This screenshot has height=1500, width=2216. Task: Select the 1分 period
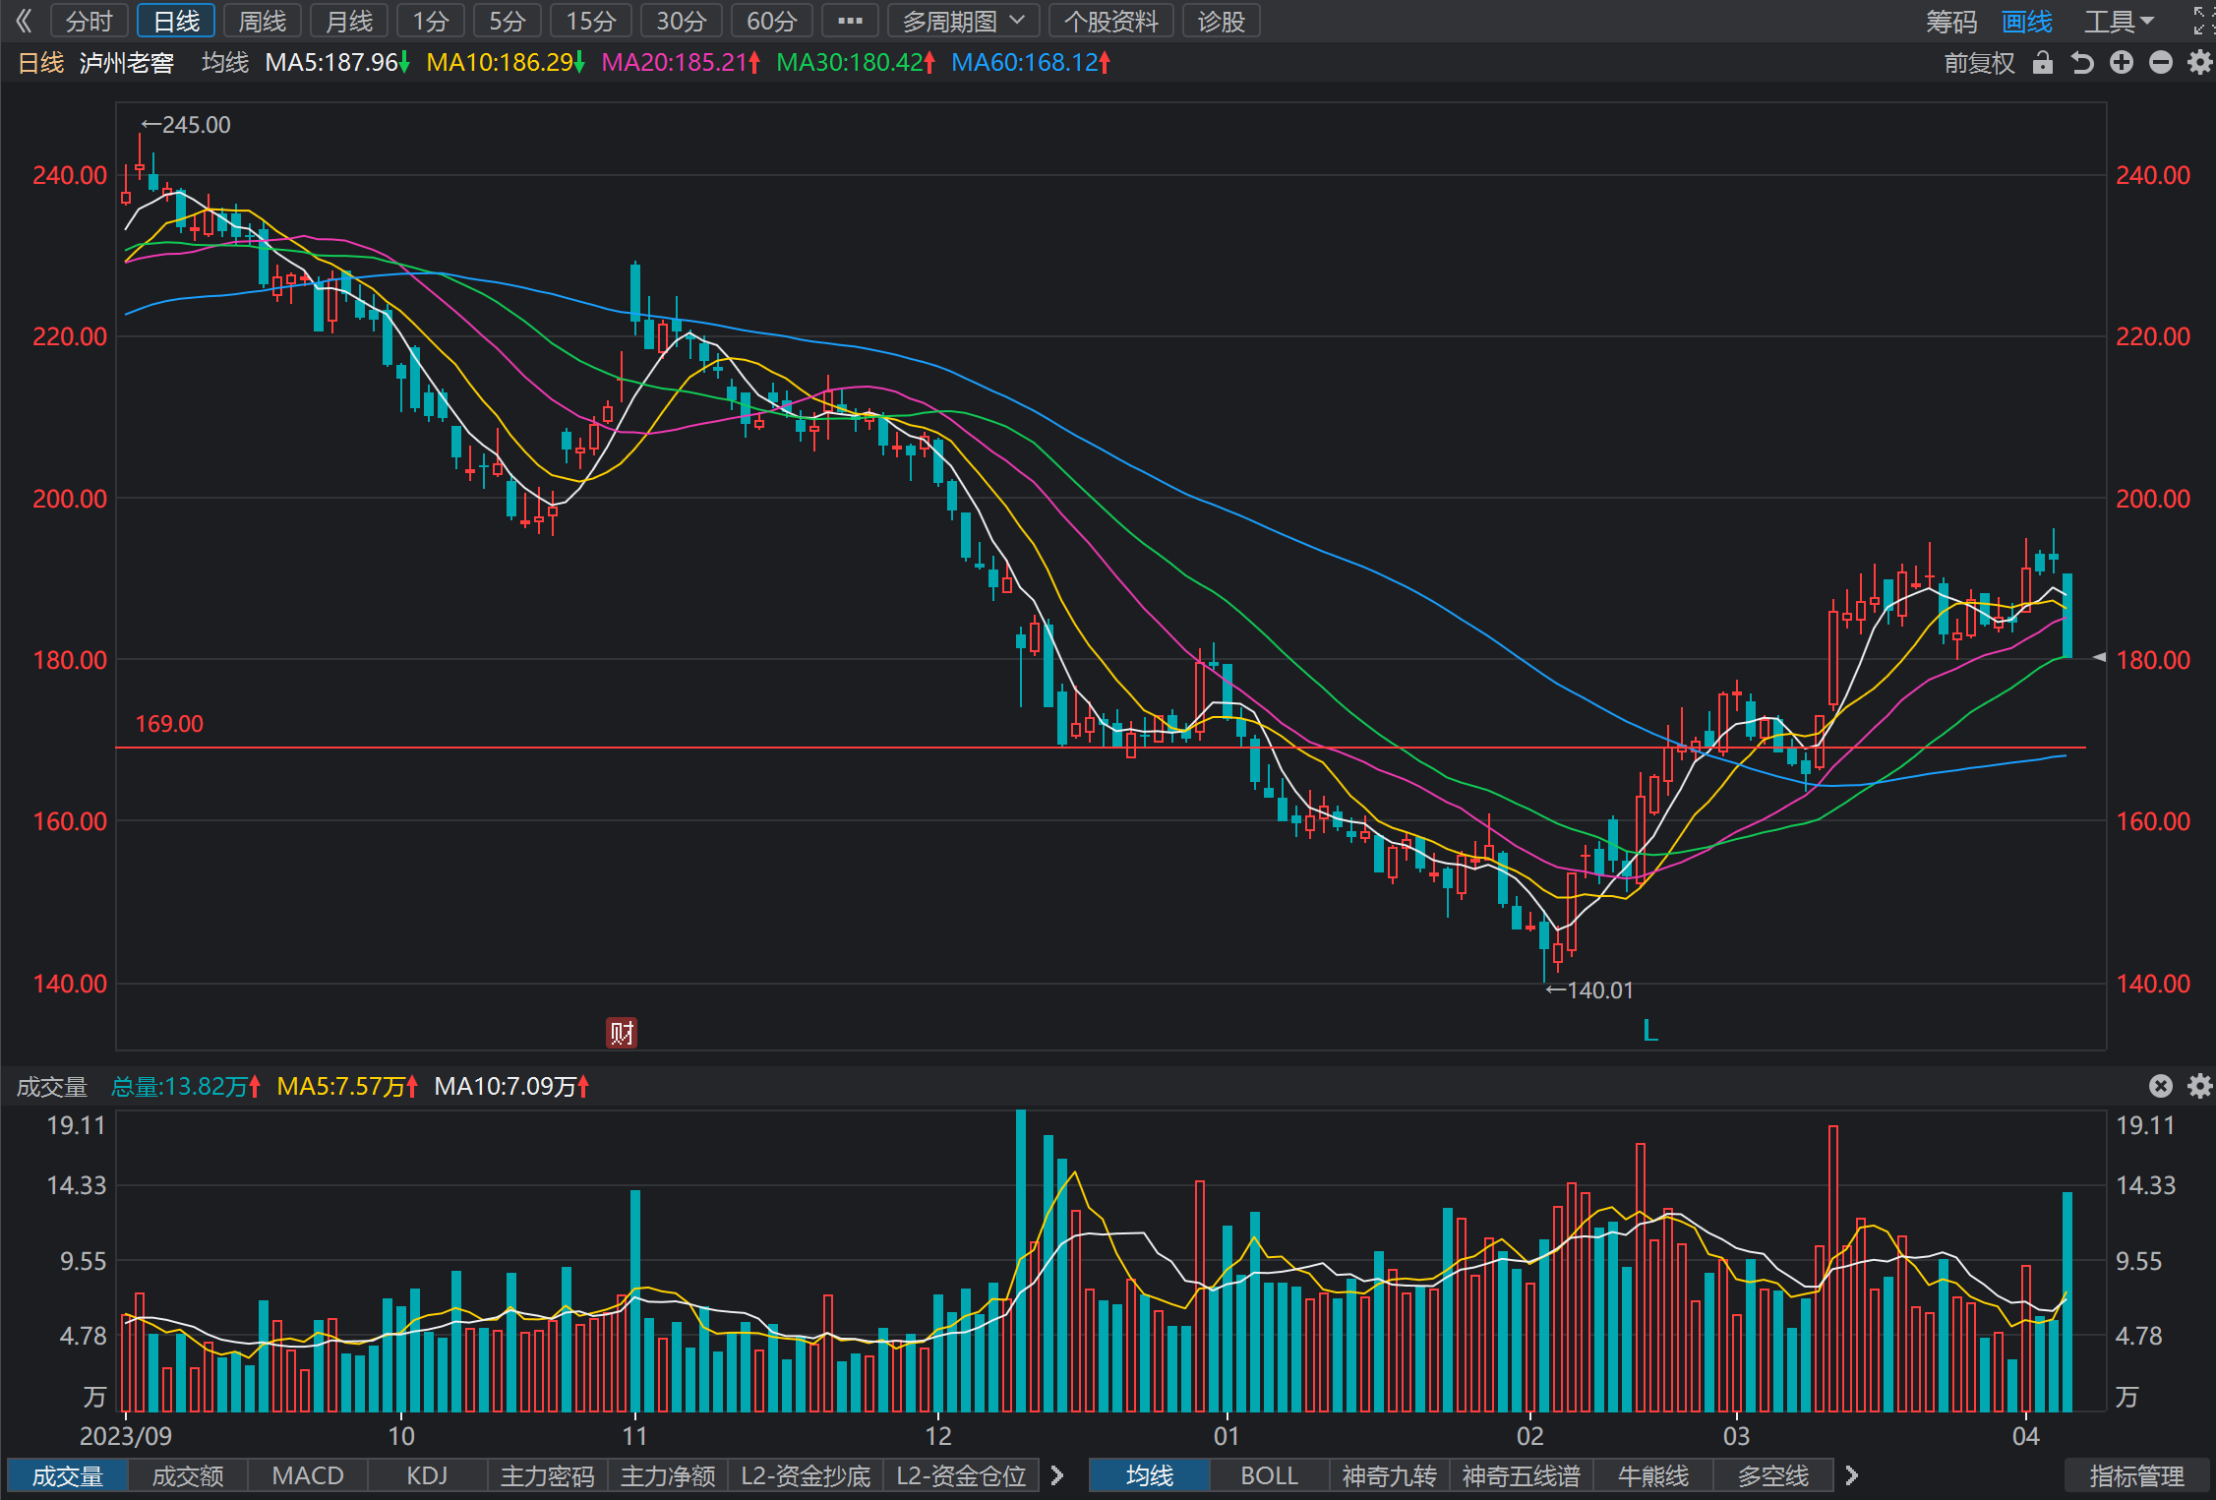[431, 21]
